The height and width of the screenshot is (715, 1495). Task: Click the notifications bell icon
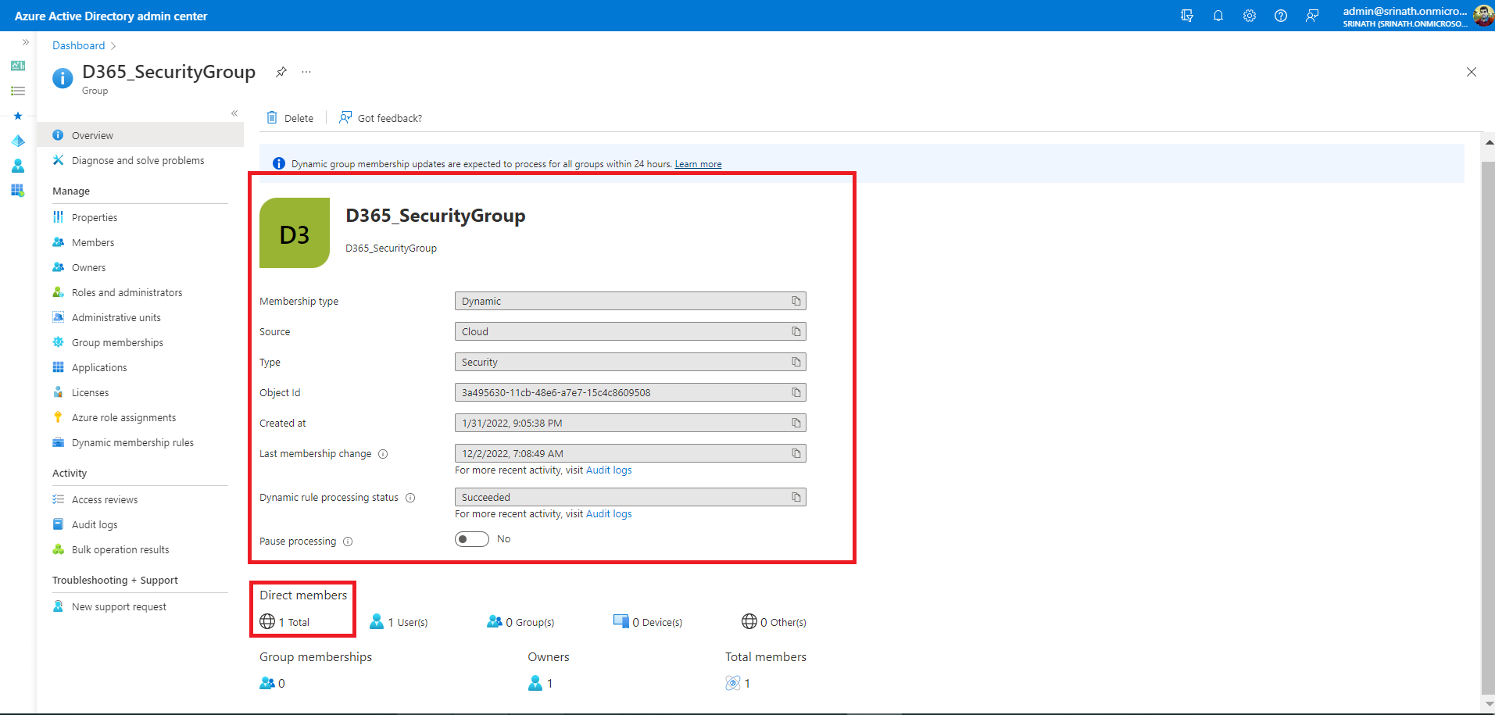(1218, 16)
